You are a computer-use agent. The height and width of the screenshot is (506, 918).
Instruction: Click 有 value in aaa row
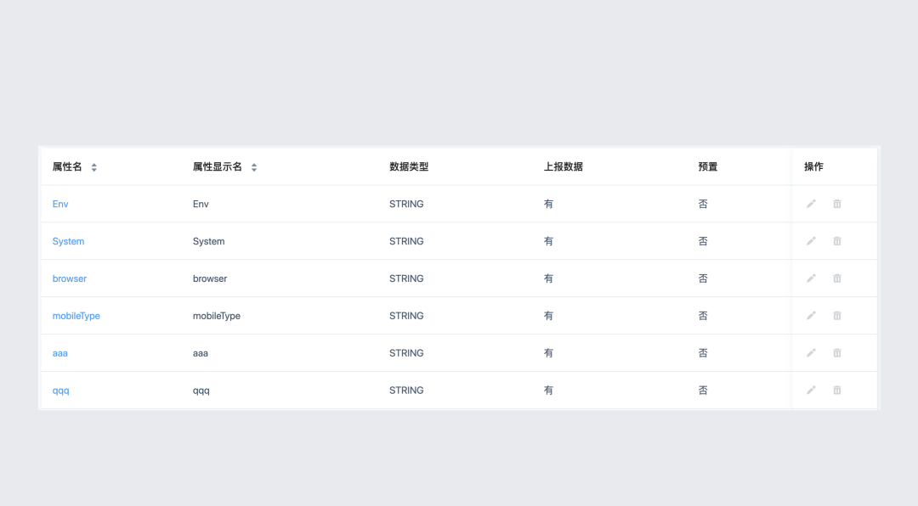coord(548,353)
